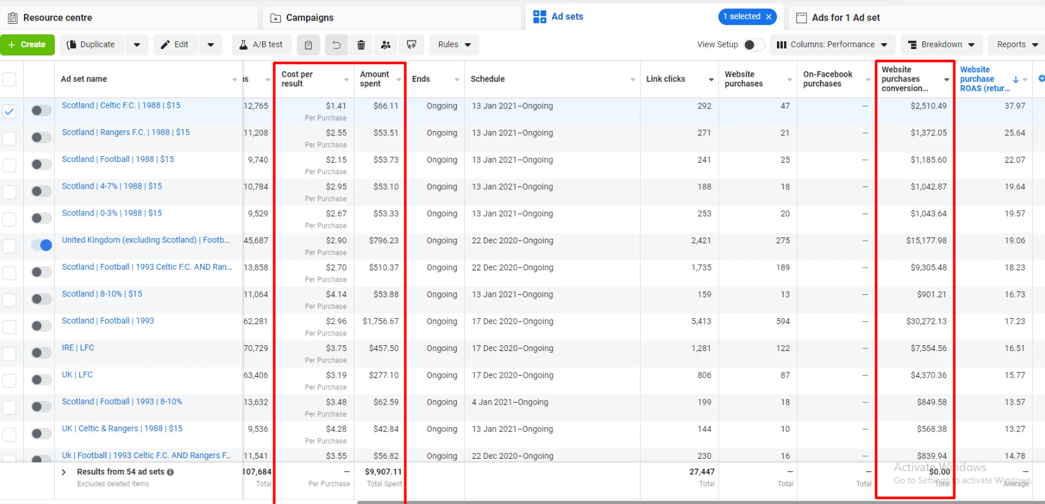Viewport: 1045px width, 504px height.
Task: Open the 'IRE | LFC' ad set link
Action: [78, 348]
